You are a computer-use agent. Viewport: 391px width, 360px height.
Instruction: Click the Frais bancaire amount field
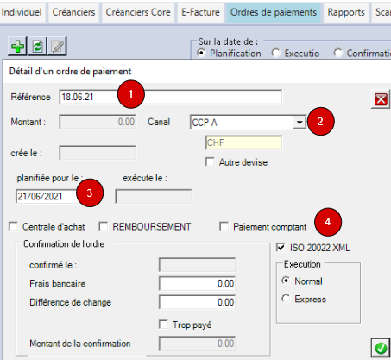(198, 283)
